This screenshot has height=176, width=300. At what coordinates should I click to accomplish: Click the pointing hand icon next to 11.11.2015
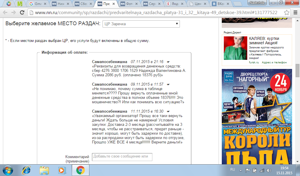168,111
